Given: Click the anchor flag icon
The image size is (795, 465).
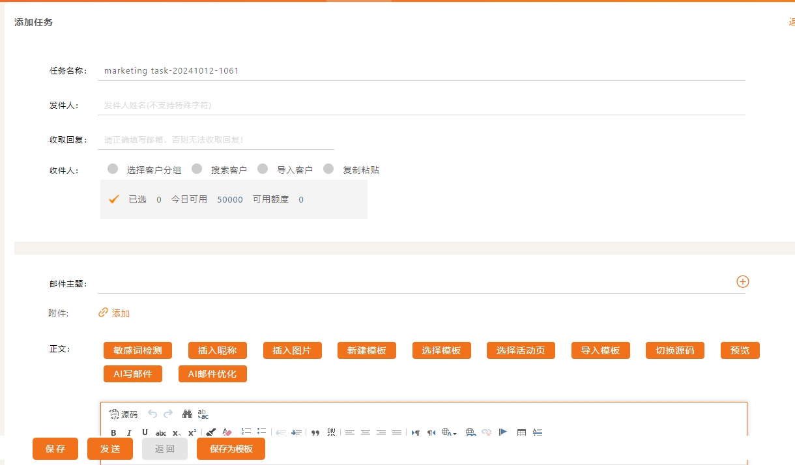Looking at the screenshot, I should [x=502, y=432].
